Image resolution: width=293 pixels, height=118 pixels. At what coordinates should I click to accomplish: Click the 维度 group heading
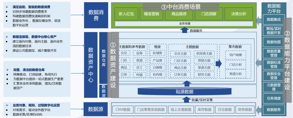[158, 47]
